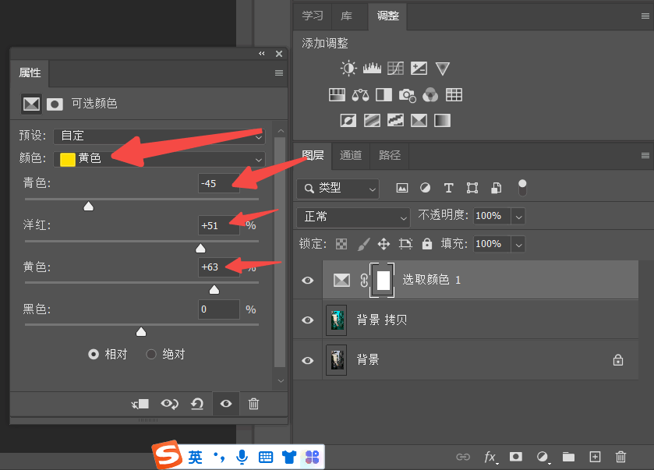Click the 黑色 slider handle
Image resolution: width=654 pixels, height=470 pixels.
[141, 332]
